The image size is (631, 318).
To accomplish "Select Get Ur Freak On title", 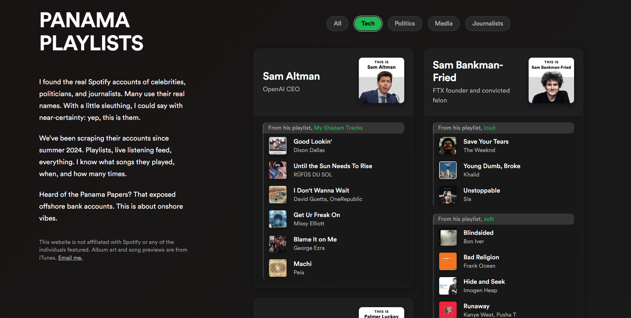I will pos(317,215).
